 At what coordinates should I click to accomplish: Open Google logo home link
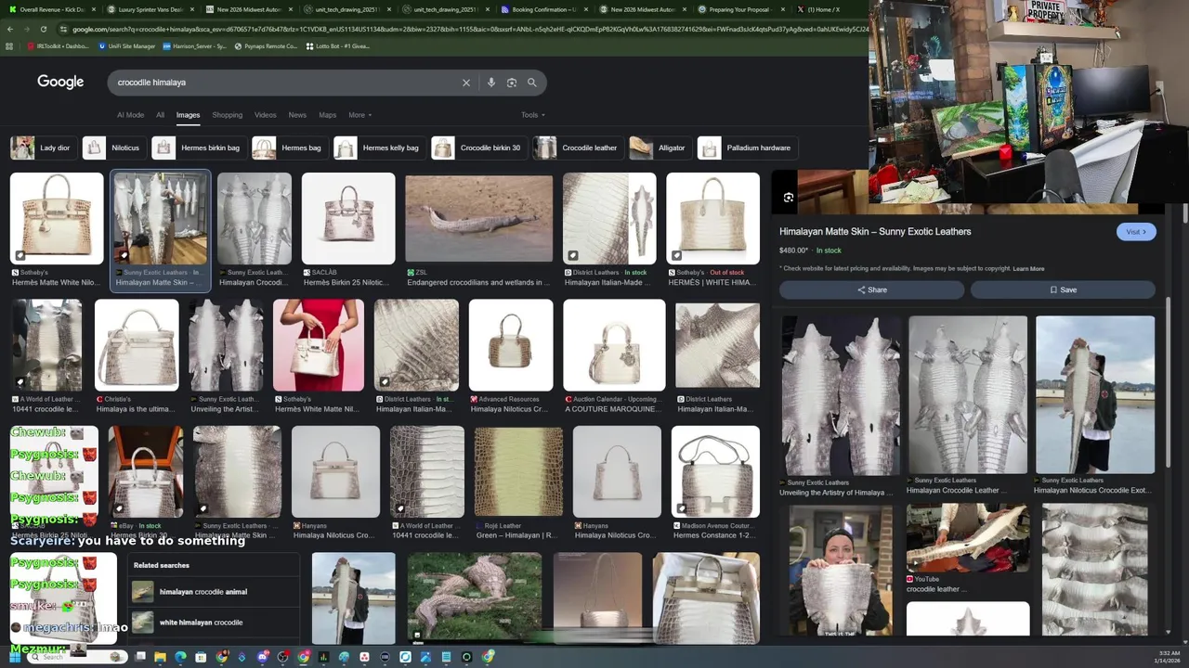pyautogui.click(x=60, y=82)
